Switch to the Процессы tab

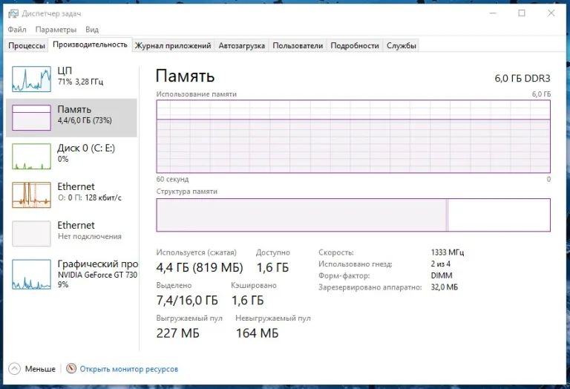27,45
